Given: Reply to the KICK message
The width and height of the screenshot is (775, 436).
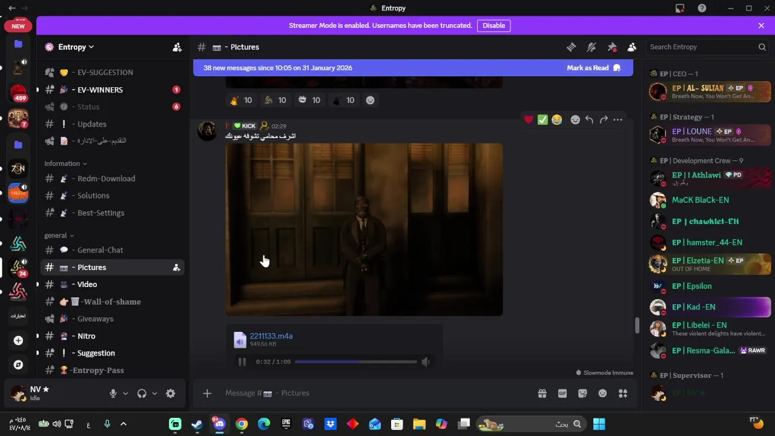Looking at the screenshot, I should (589, 120).
